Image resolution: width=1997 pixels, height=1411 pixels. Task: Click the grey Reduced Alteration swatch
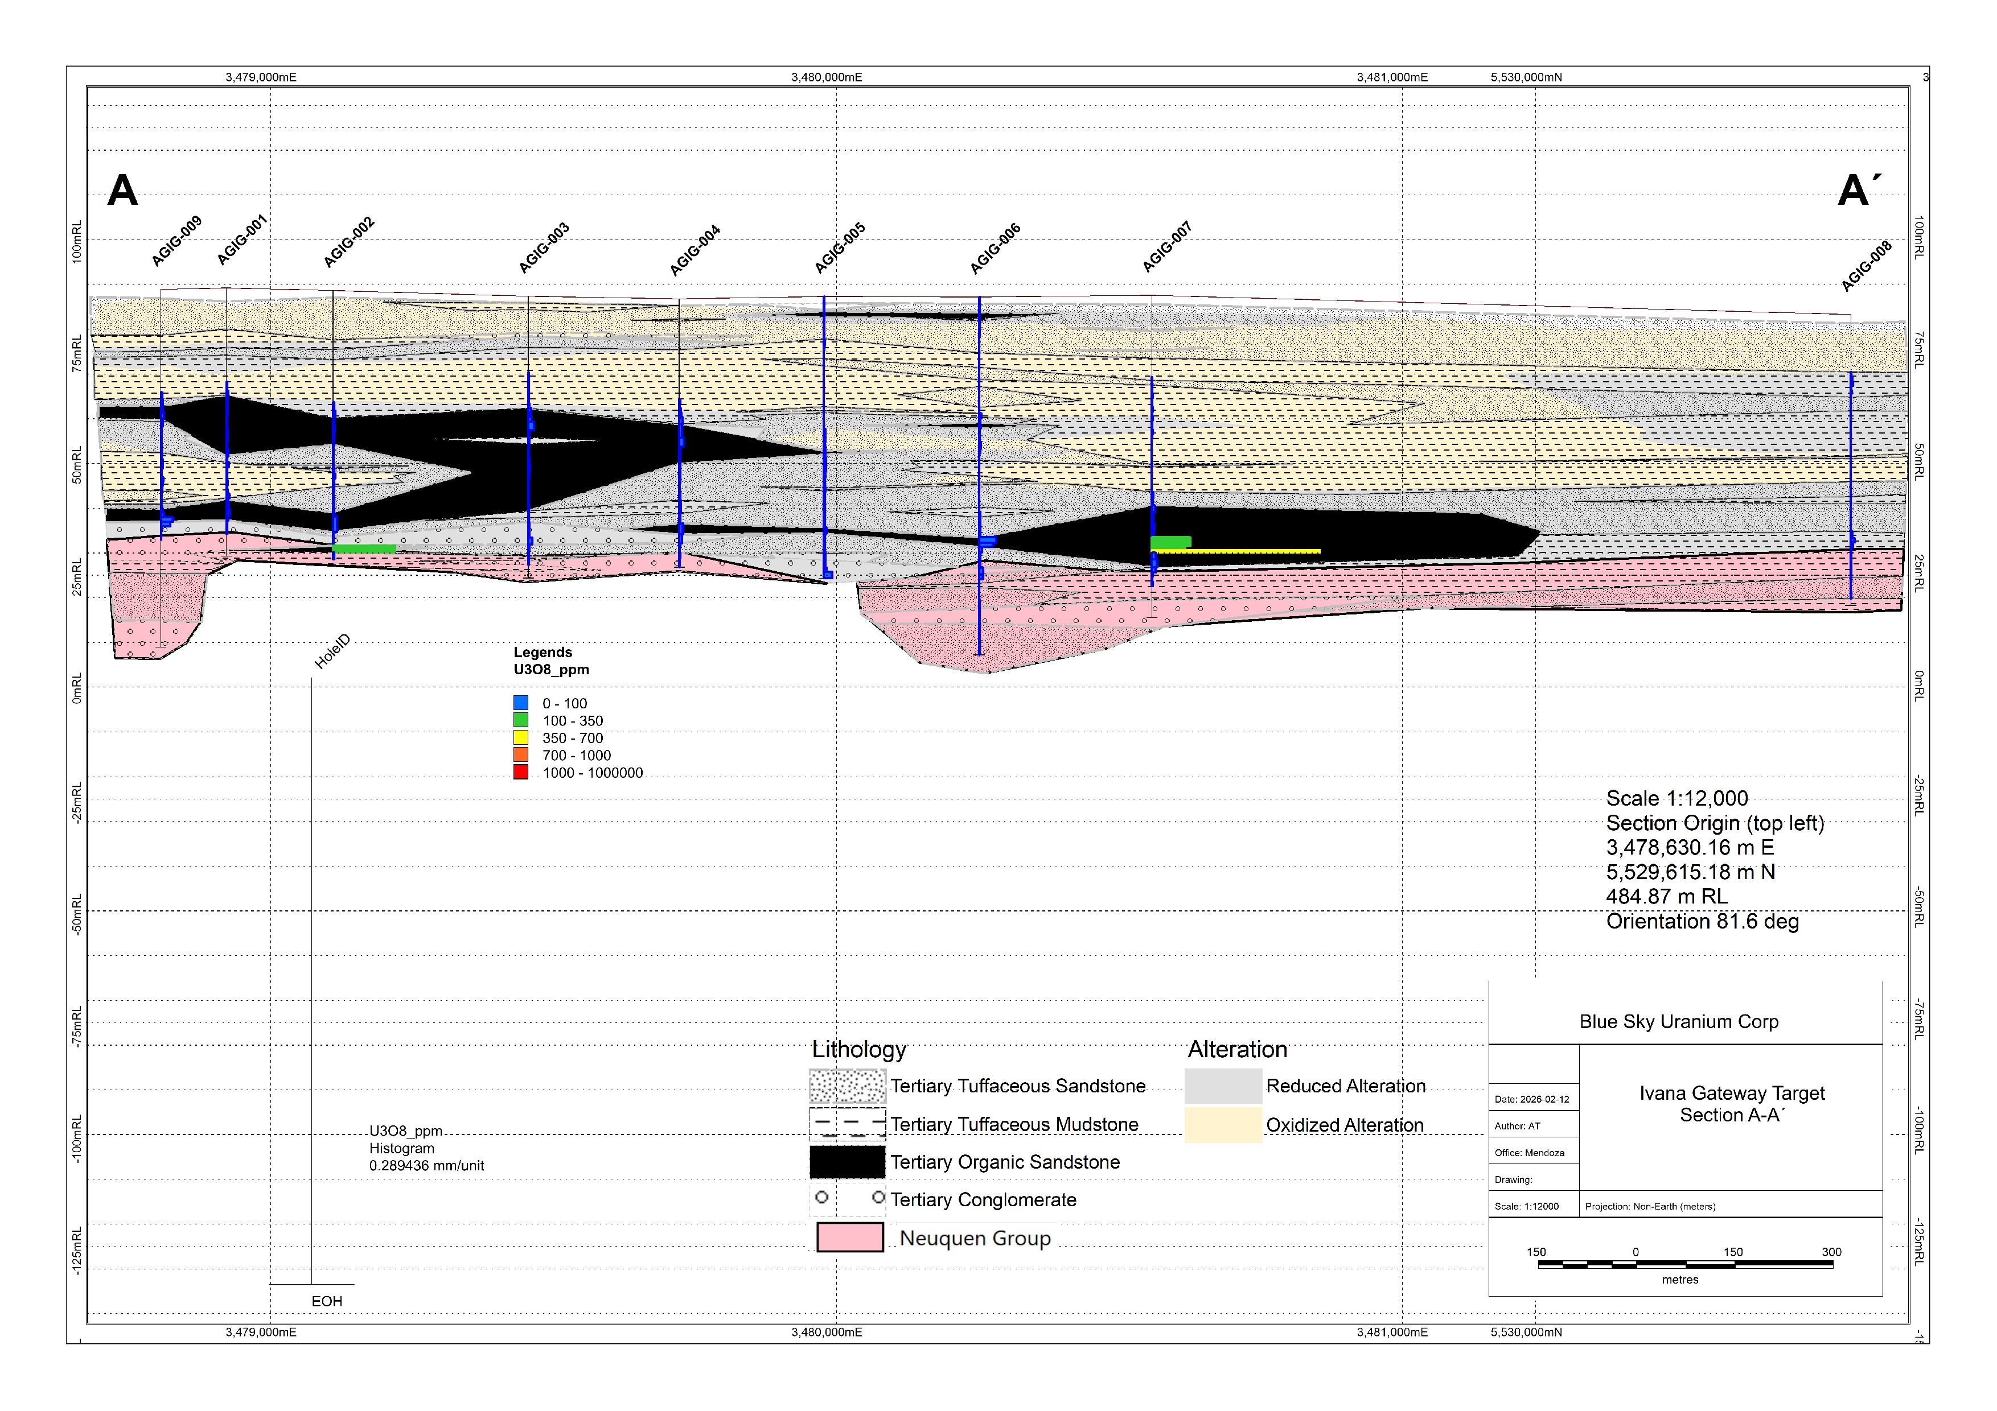1223,1087
